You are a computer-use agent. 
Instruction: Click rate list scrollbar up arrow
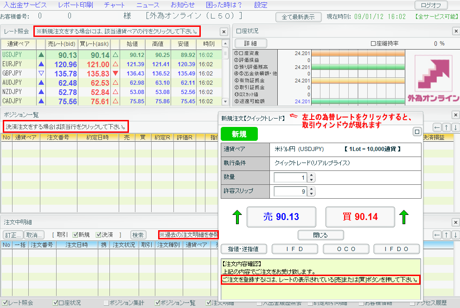pos(225,44)
